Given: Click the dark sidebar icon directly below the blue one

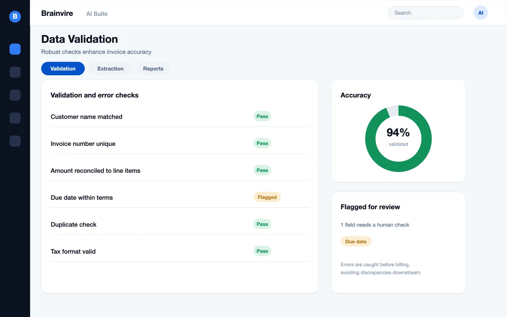Looking at the screenshot, I should click(15, 72).
